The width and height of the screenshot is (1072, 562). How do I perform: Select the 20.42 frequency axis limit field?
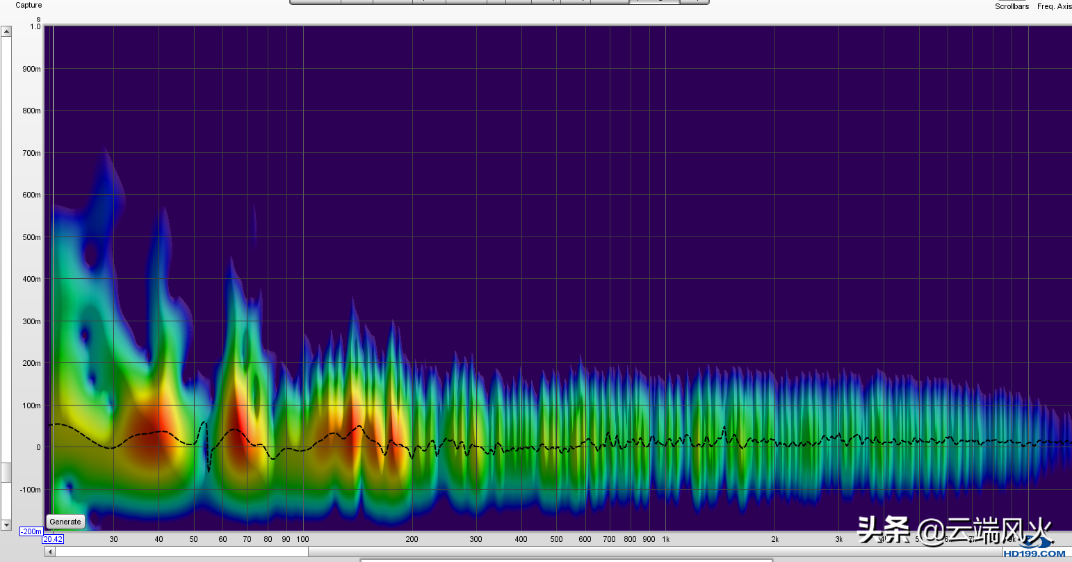pyautogui.click(x=53, y=539)
